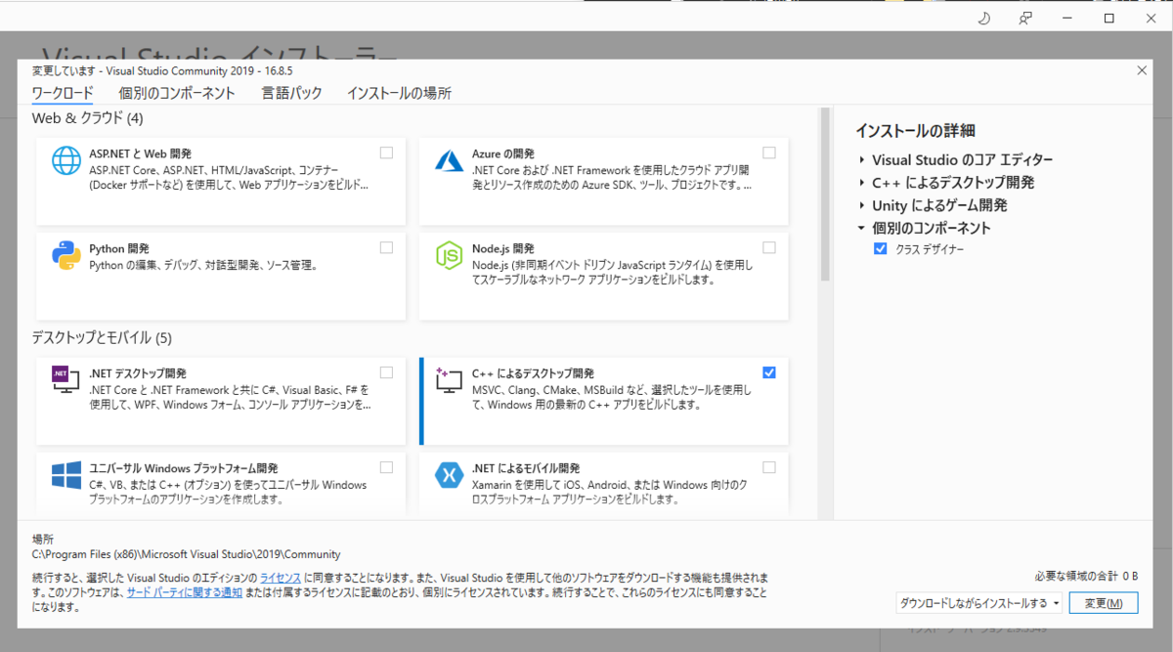Check the Node.js 開発 workload checkbox
This screenshot has width=1173, height=652.
pos(769,247)
